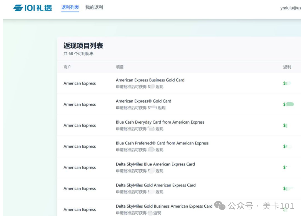Click the 返现项目列表 heading
This screenshot has height=218, width=304.
pos(83,46)
